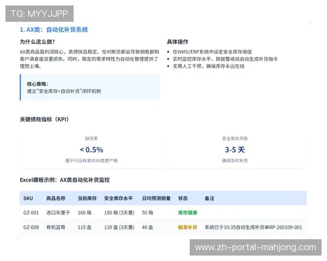
Task: Click the '日均预测销量' column header
Action: click(156, 198)
